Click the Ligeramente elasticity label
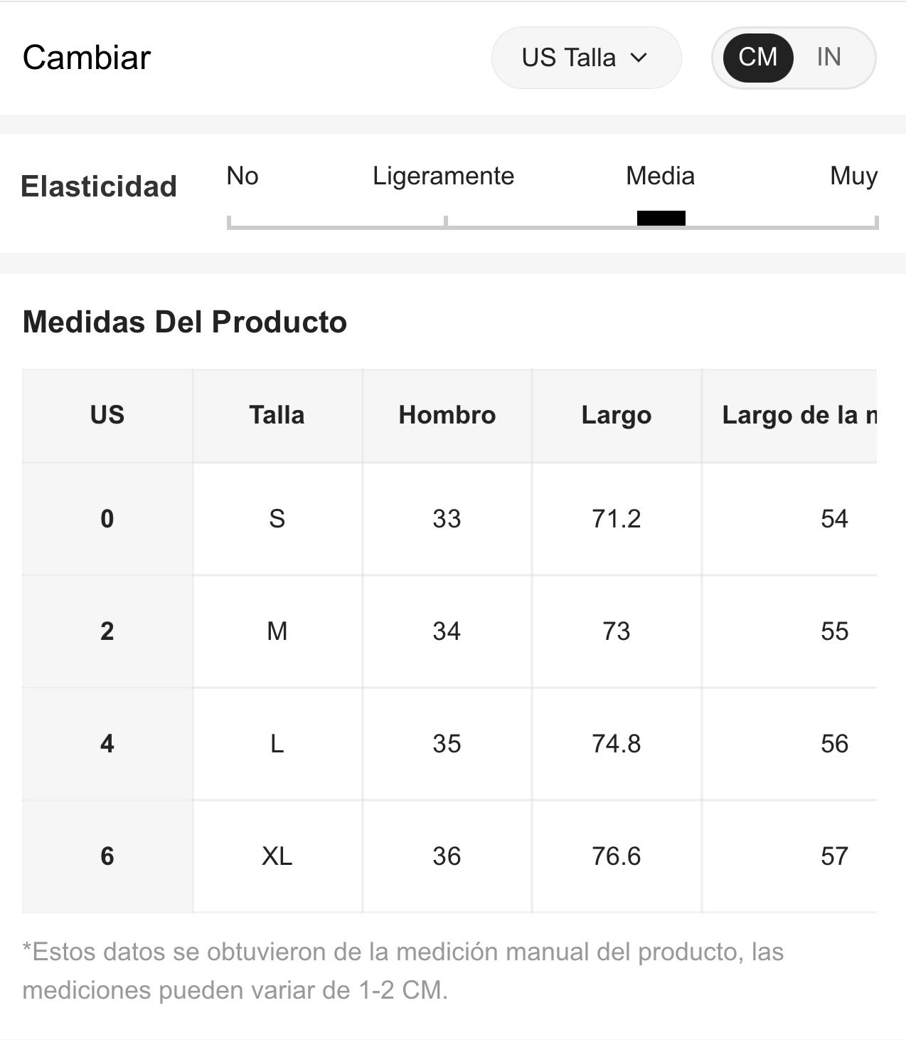This screenshot has height=1040, width=906. click(x=443, y=176)
